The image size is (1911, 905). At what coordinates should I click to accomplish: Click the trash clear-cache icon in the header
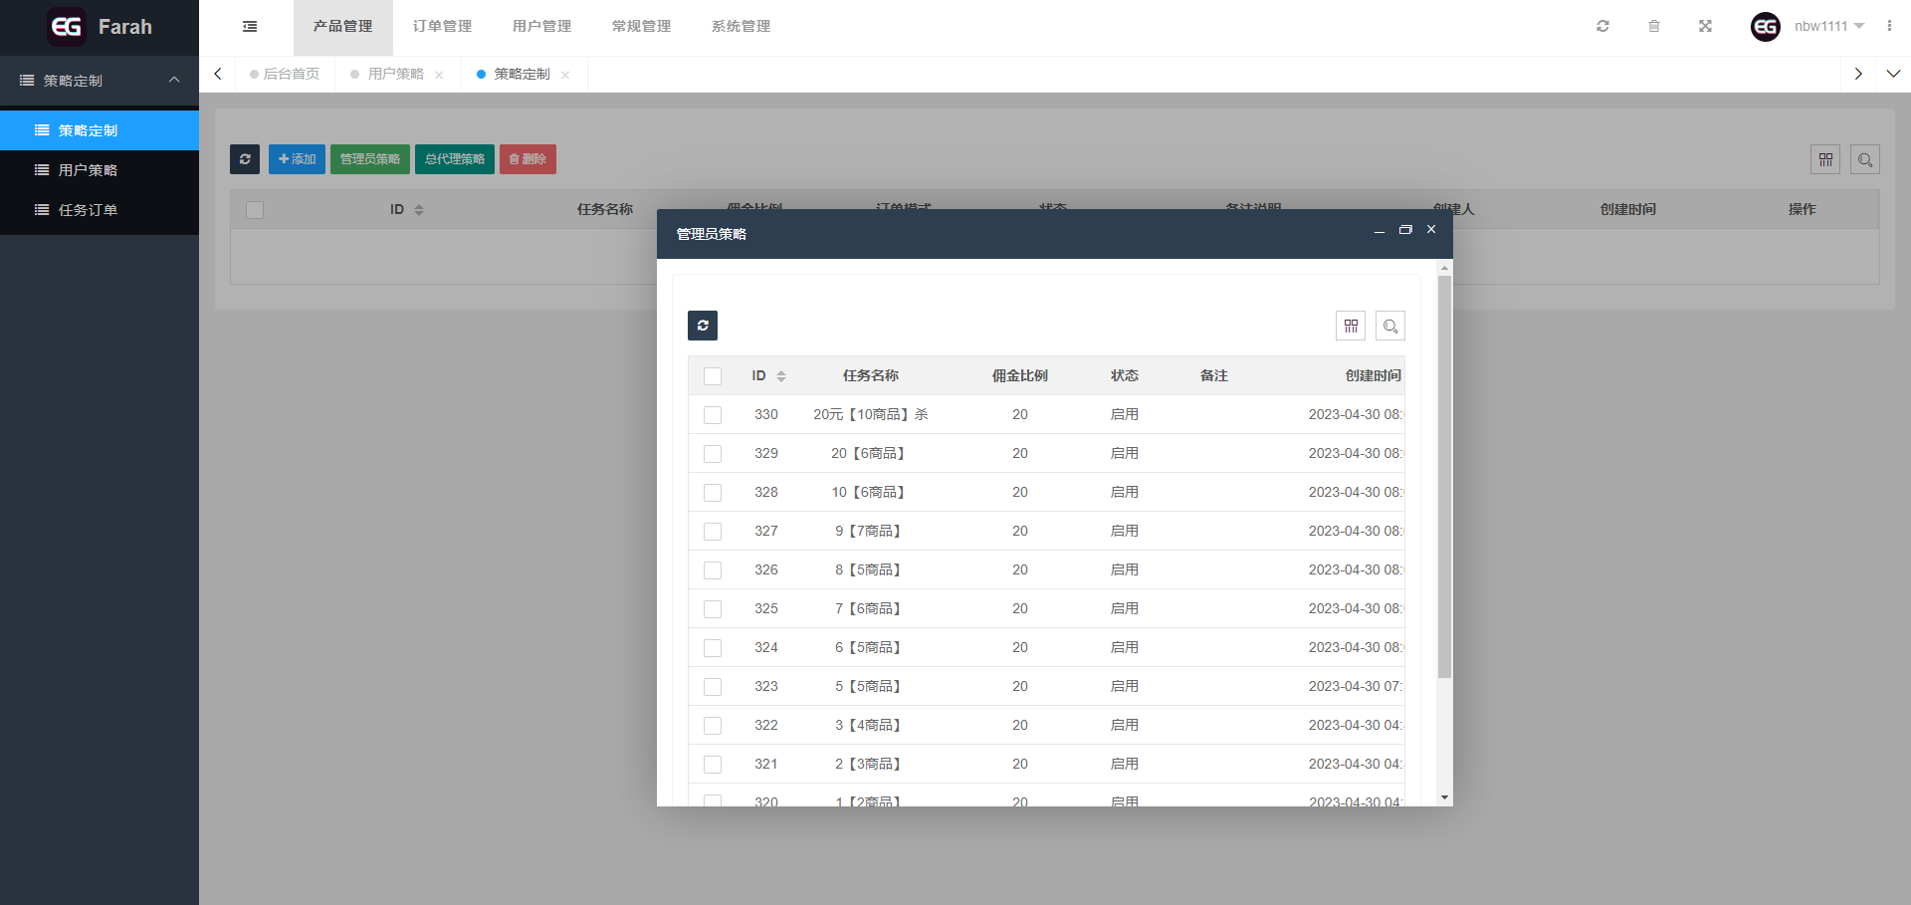pyautogui.click(x=1653, y=27)
